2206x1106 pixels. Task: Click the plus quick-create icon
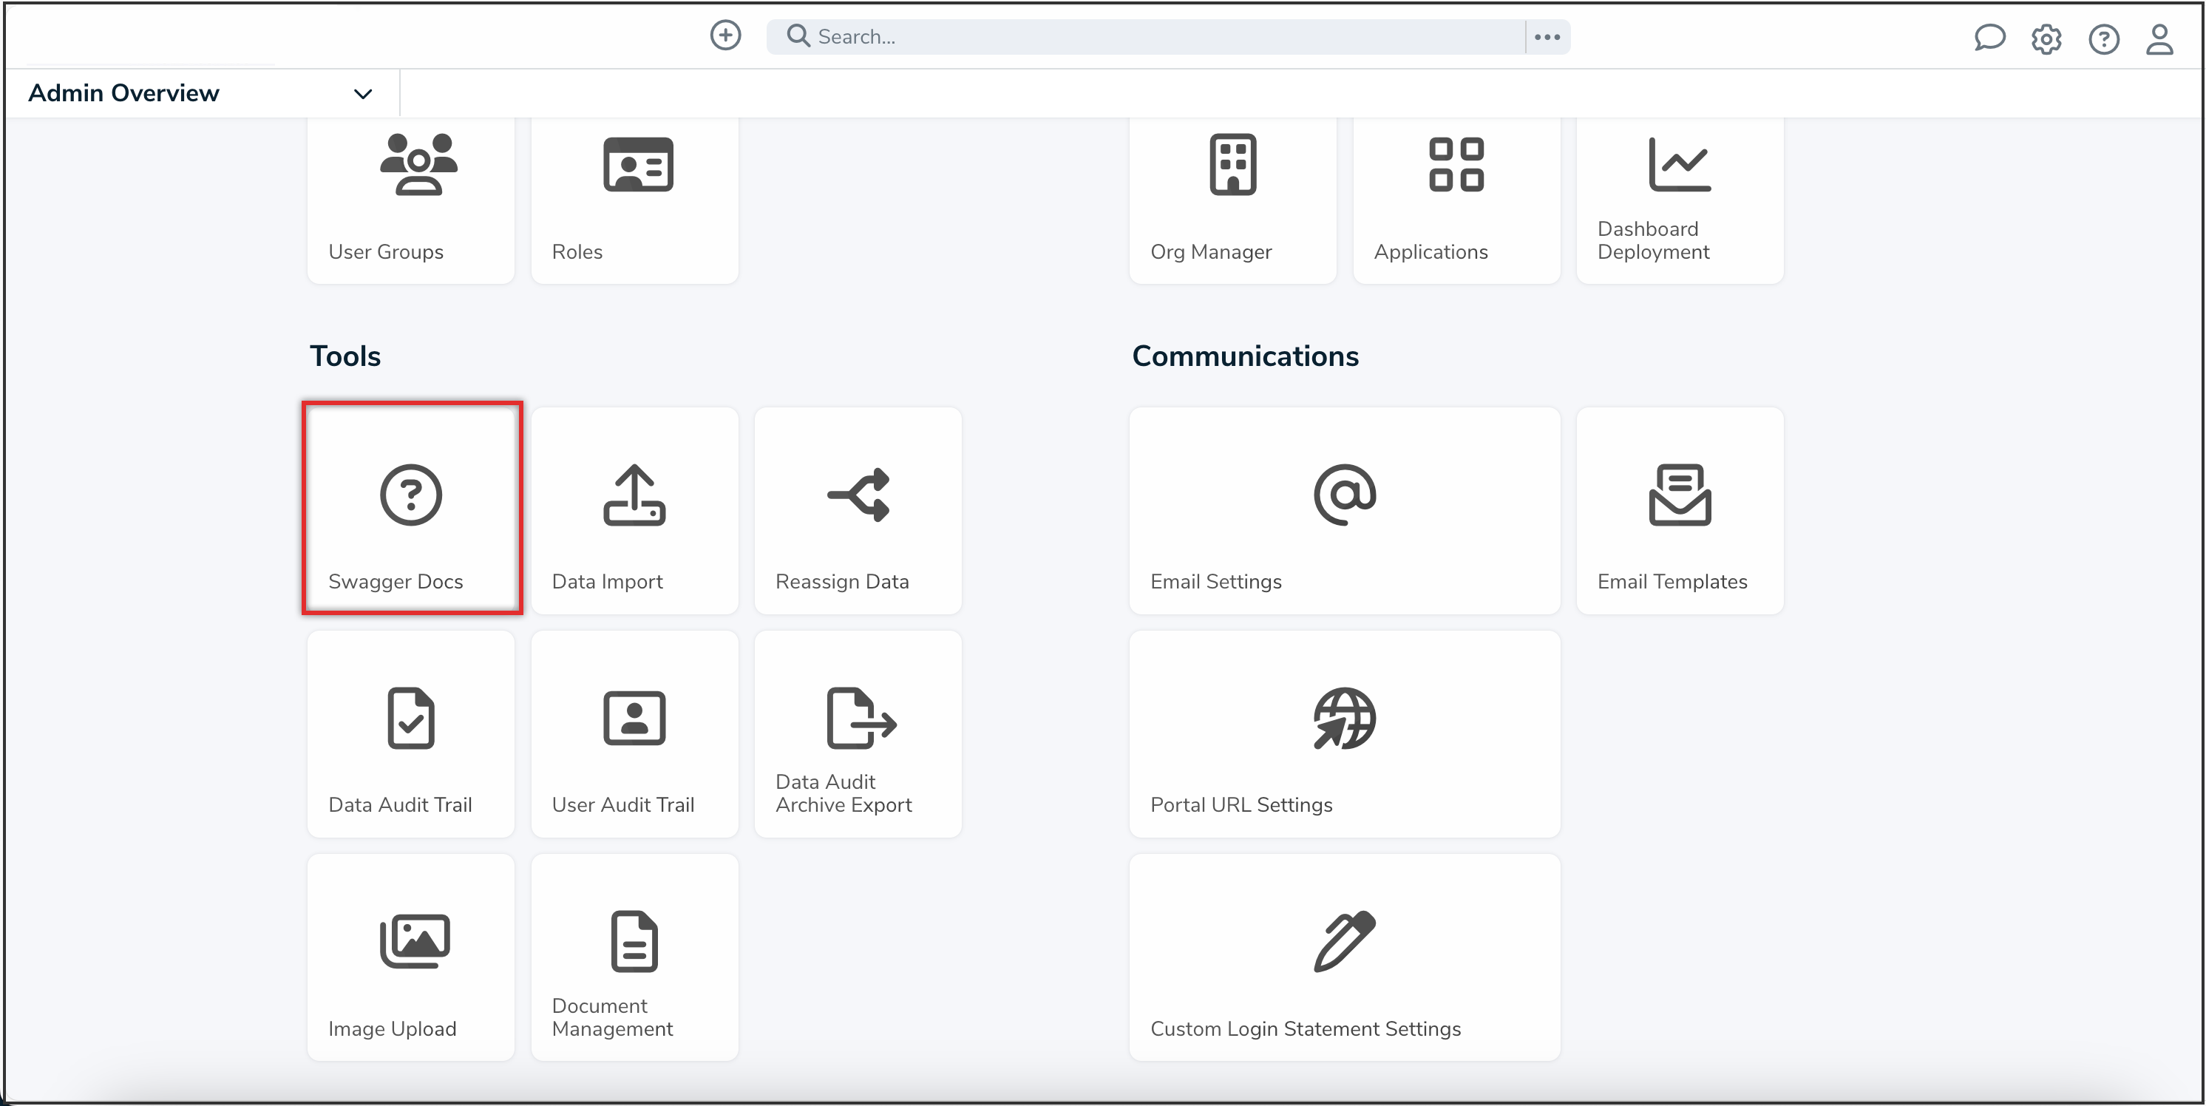coord(725,35)
